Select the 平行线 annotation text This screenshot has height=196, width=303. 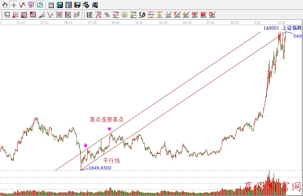(112, 161)
